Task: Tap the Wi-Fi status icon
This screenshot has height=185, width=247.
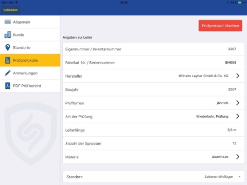Action: 16,3
